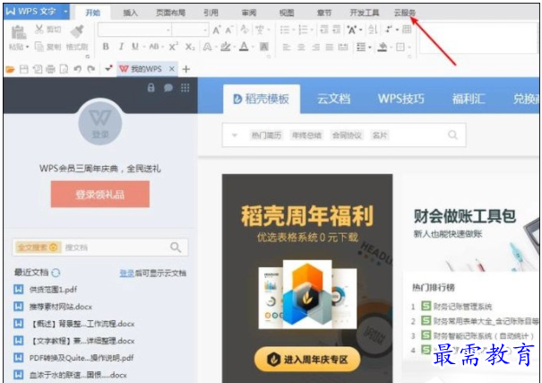This screenshot has height=383, width=542.
Task: Click the 进入周年庆专区 button
Action: [307, 360]
